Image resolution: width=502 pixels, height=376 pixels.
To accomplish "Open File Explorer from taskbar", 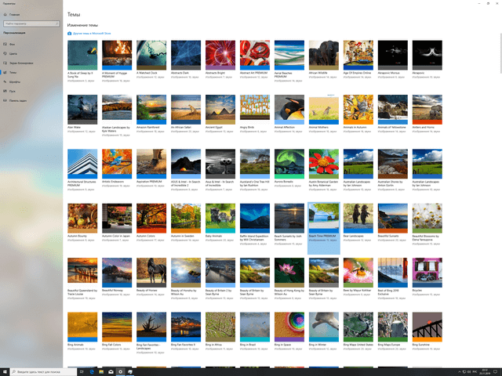I will pyautogui.click(x=101, y=372).
